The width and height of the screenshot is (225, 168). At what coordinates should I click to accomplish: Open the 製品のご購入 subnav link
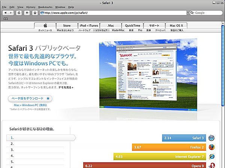pyautogui.click(x=177, y=30)
